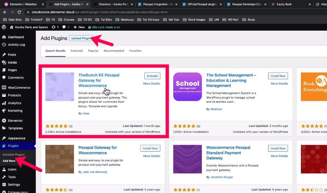327x193 pixels.
Task: Click the Upload Plugin button
Action: click(x=81, y=38)
